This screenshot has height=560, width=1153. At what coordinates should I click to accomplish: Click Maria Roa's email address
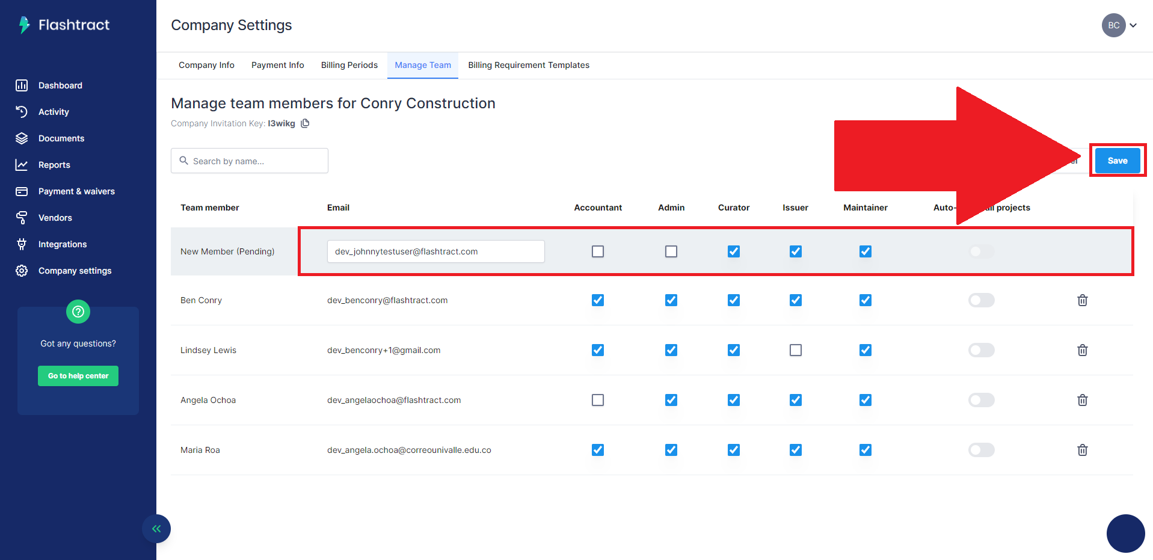point(409,450)
